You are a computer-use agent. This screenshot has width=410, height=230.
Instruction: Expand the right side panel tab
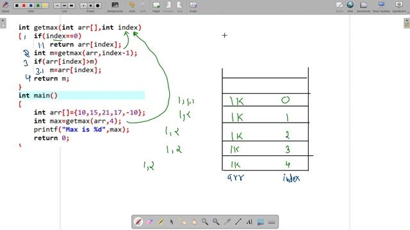pyautogui.click(x=407, y=23)
